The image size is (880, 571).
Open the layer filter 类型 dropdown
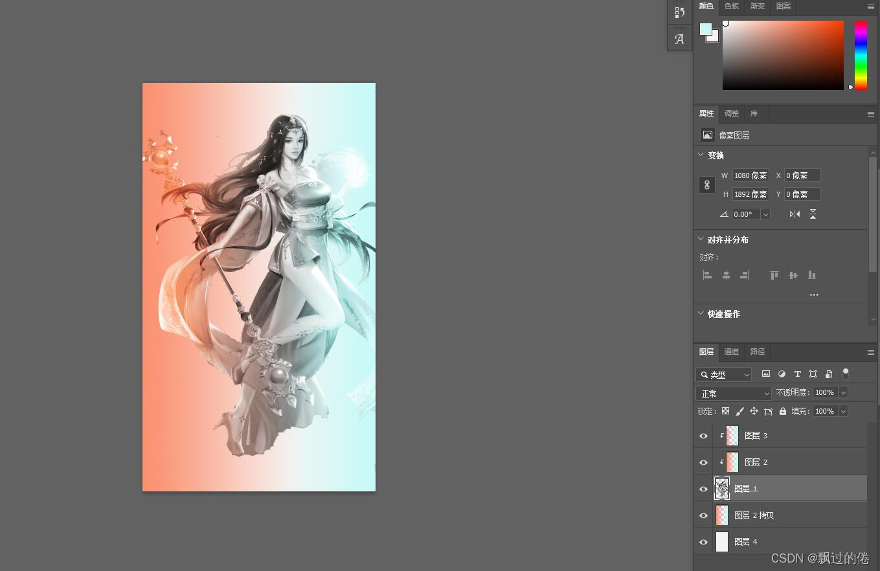point(724,374)
